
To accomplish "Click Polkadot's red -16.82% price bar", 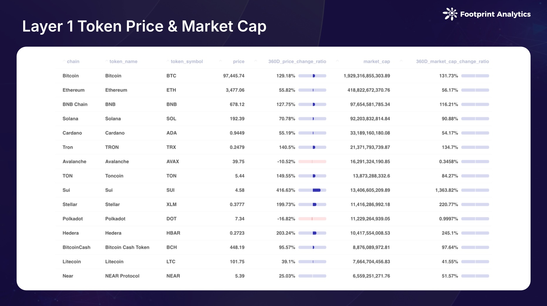I will (312, 219).
